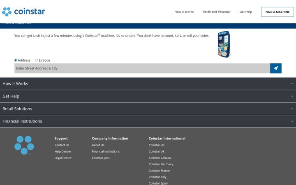Go to Coinstar US site
Image resolution: width=296 pixels, height=185 pixels.
[x=157, y=145]
